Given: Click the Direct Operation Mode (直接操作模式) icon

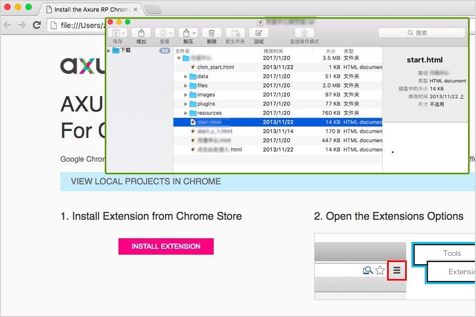Looking at the screenshot, I should (305, 33).
